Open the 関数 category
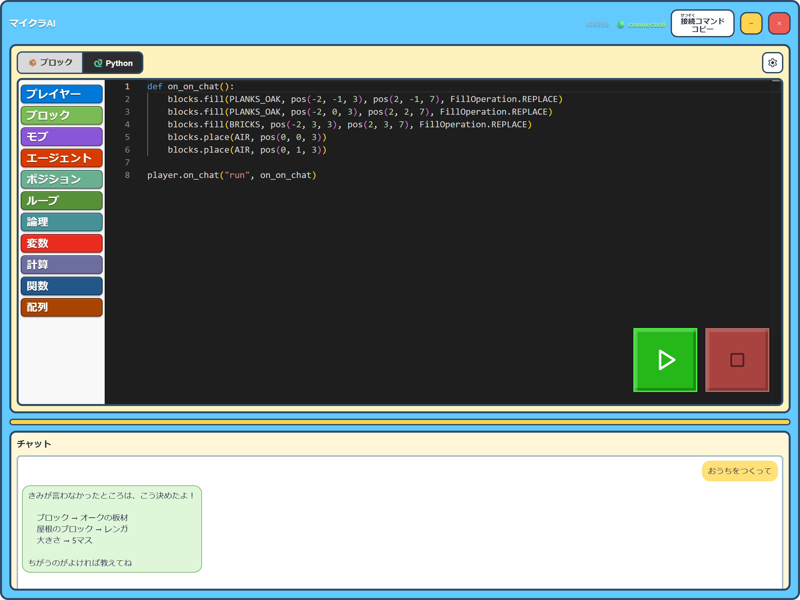The width and height of the screenshot is (800, 600). coord(61,286)
